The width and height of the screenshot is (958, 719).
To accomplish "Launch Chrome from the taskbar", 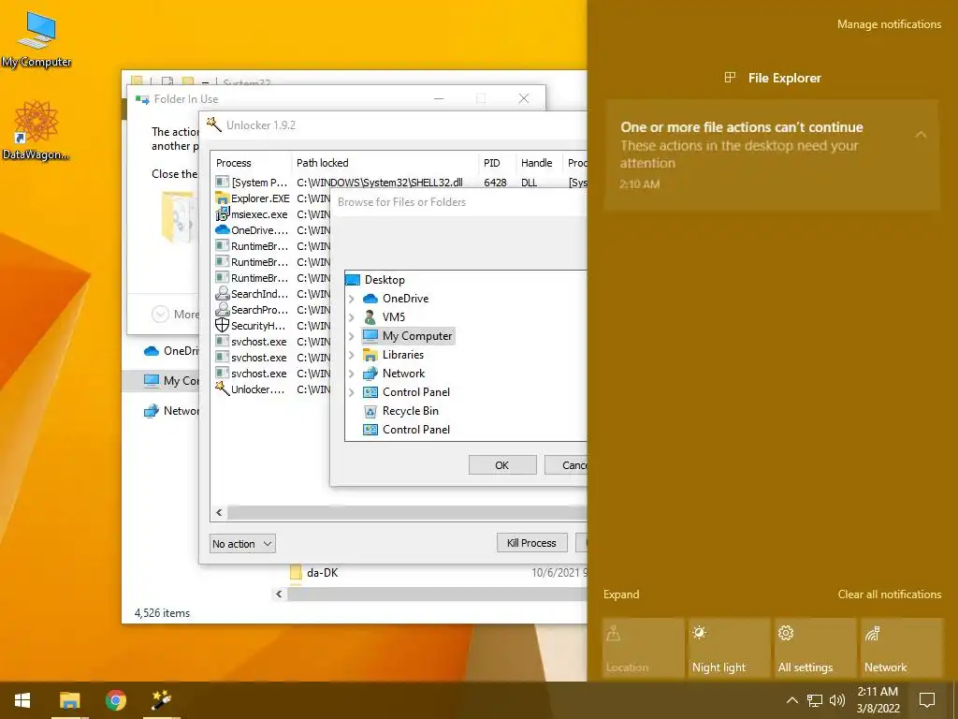I will tap(115, 700).
